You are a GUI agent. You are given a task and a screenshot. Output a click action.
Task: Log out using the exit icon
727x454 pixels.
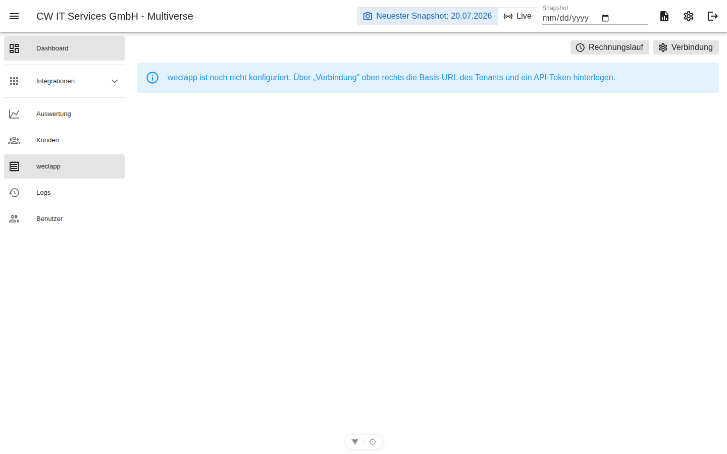[x=713, y=16]
